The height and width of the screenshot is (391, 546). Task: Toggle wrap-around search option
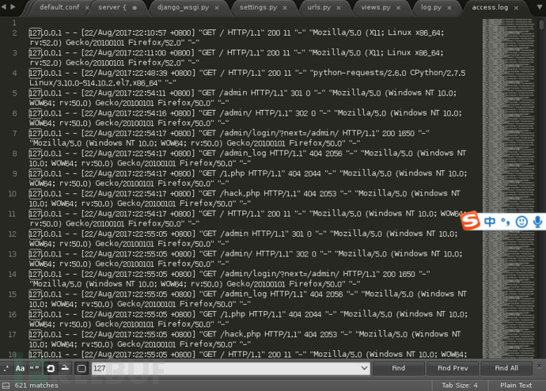tap(51, 368)
